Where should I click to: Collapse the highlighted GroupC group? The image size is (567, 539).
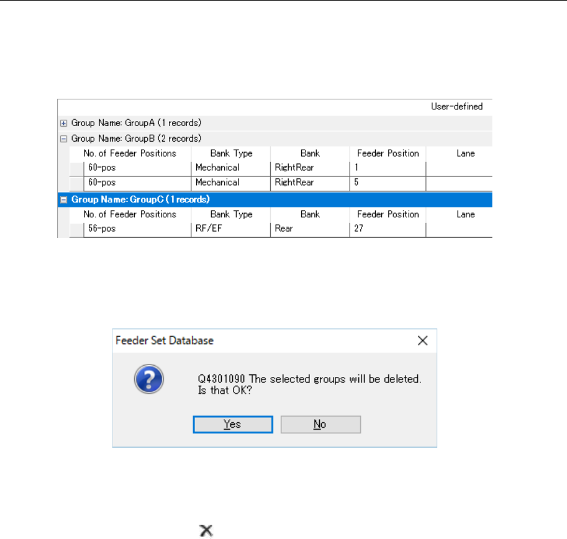coord(63,200)
